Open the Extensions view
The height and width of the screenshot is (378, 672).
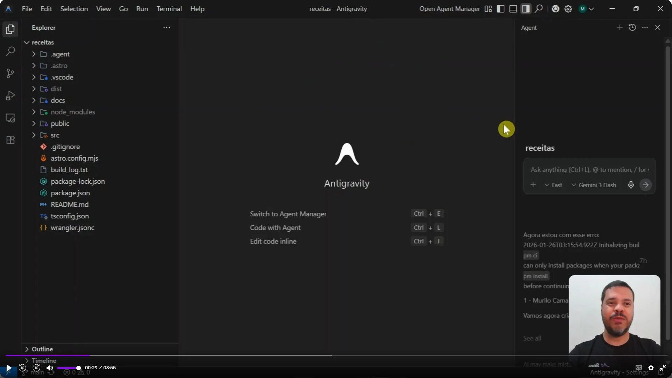pyautogui.click(x=10, y=140)
